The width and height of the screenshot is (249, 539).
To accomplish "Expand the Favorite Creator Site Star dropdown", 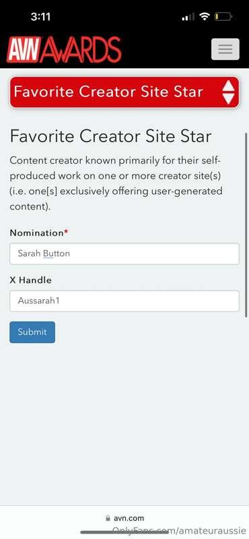I will point(124,92).
